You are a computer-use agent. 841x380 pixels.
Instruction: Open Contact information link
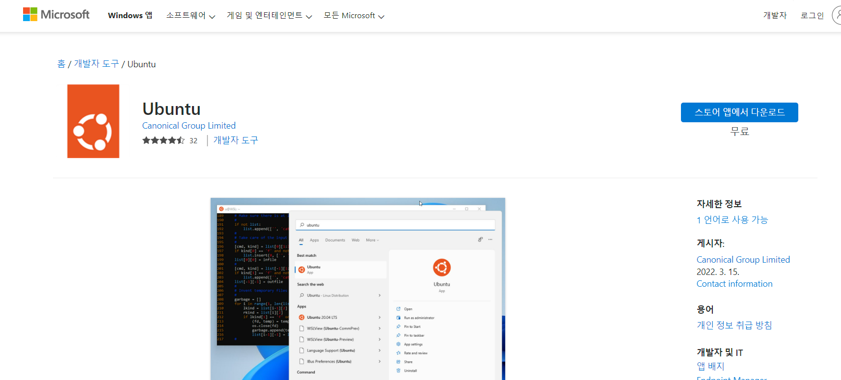(x=734, y=284)
